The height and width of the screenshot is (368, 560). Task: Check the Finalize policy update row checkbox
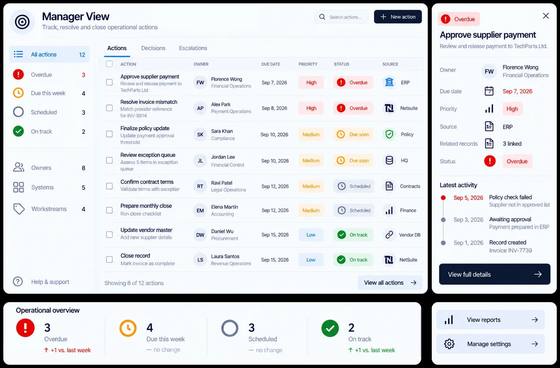coord(109,134)
